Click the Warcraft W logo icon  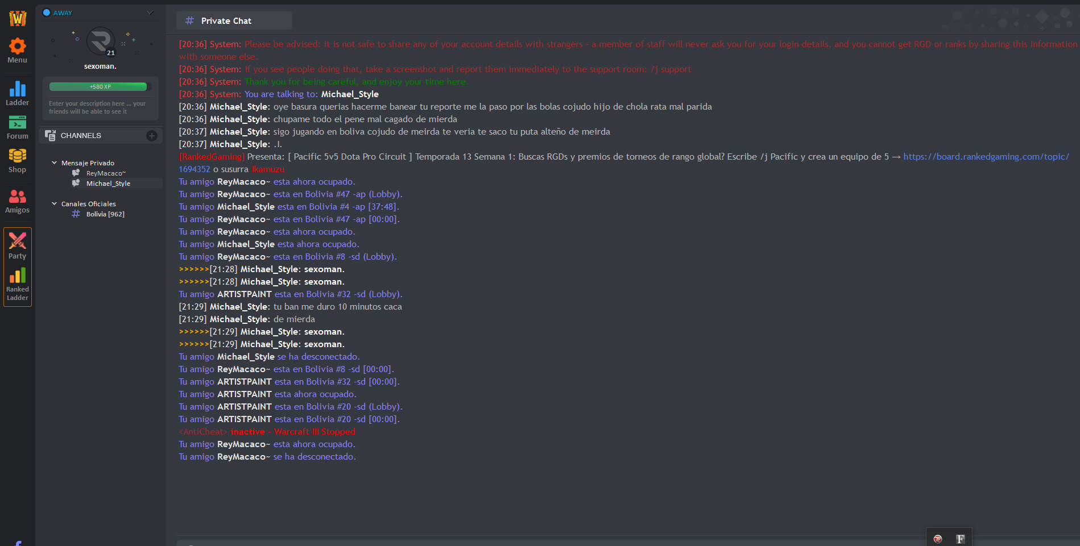(x=18, y=18)
